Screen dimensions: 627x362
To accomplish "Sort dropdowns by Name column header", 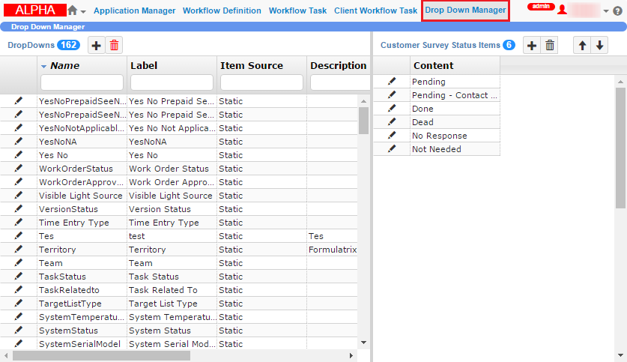I will click(x=65, y=66).
